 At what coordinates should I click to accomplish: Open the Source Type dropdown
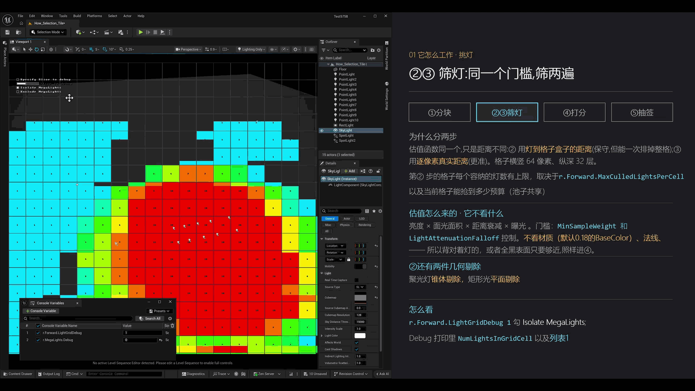click(x=361, y=287)
